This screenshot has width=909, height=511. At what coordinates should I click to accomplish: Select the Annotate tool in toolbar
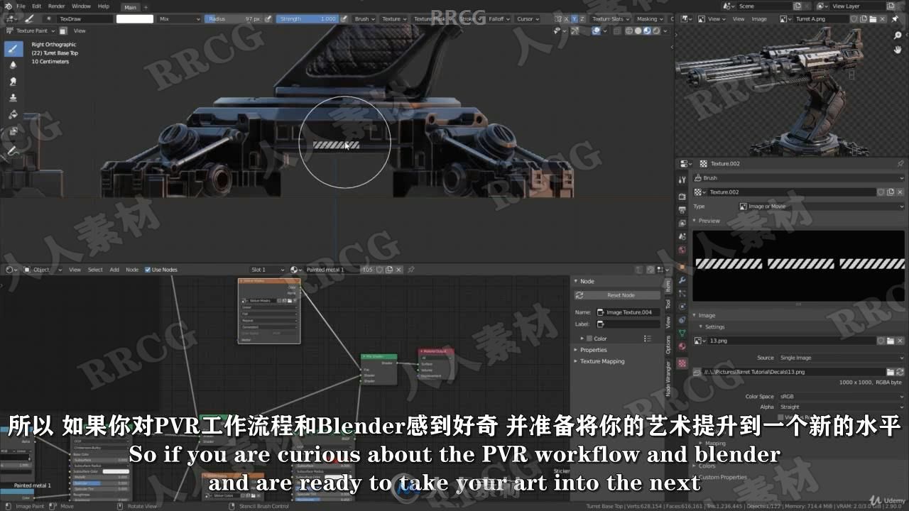pyautogui.click(x=13, y=150)
